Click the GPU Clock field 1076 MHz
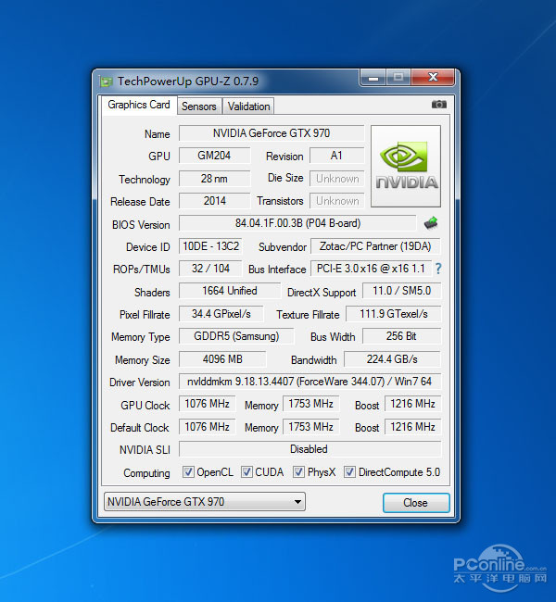The image size is (556, 602). click(x=207, y=404)
